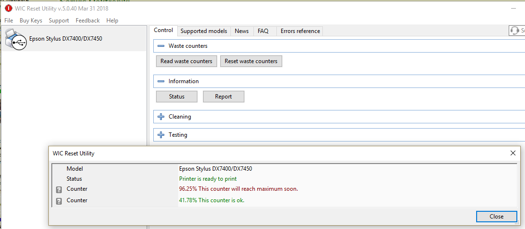Click Reset waste counters button
This screenshot has height=229, width=525.
[x=251, y=61]
